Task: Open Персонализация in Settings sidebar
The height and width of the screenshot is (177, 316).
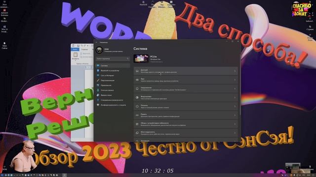Action: [113, 81]
